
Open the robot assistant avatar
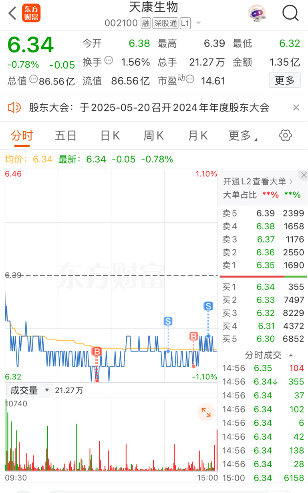(x=256, y=13)
